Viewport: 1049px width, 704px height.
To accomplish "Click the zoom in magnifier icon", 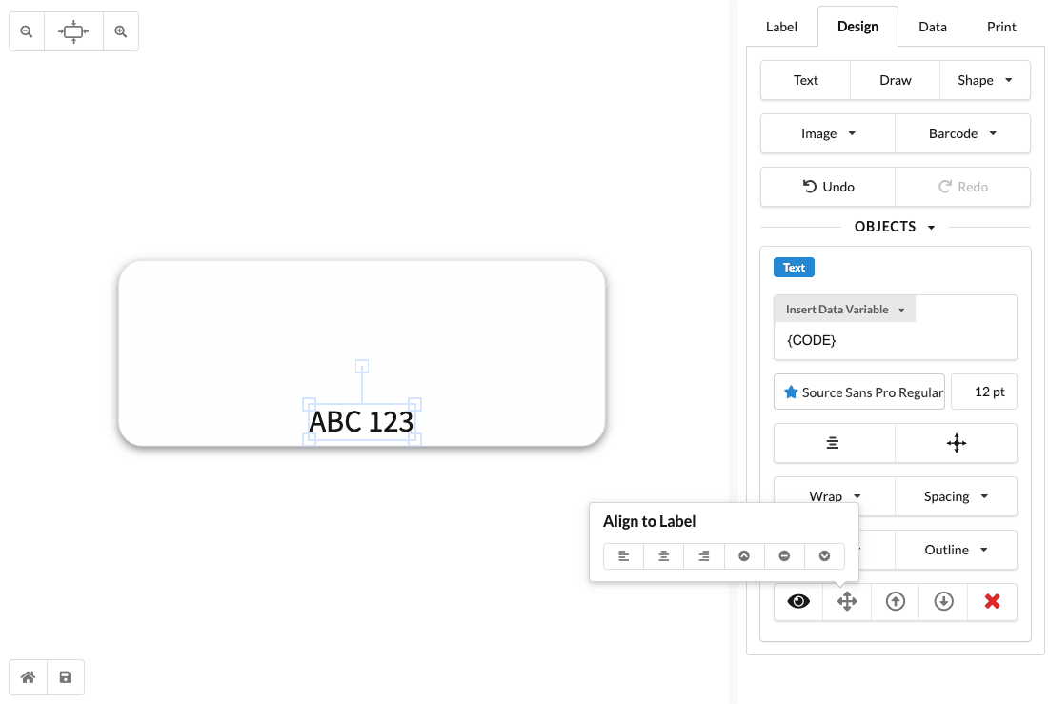I will coord(120,30).
